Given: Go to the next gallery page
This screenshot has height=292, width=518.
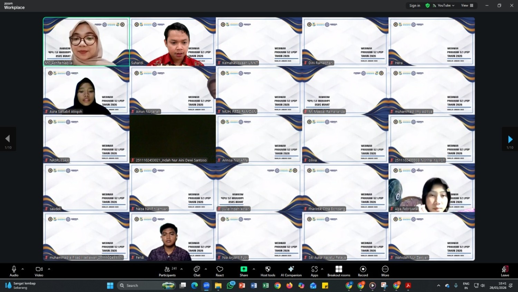Looking at the screenshot, I should [510, 139].
